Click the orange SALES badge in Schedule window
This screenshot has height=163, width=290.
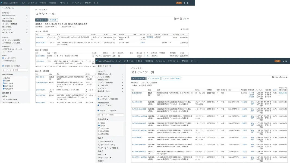pyautogui.click(x=179, y=3)
